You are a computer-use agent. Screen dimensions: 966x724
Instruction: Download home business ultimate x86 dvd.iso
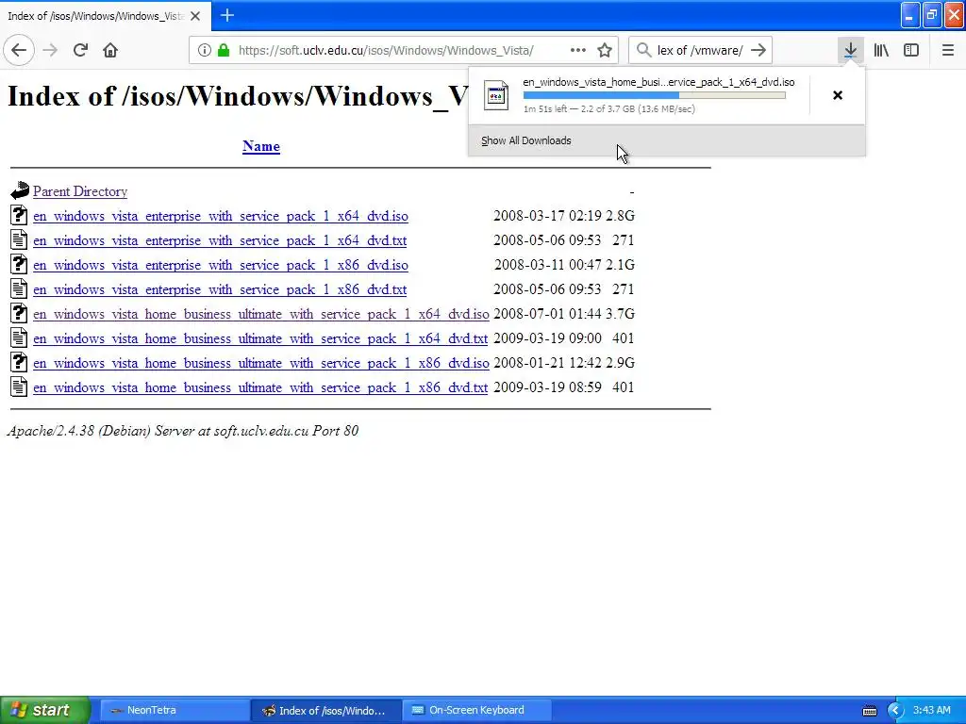[x=261, y=363]
